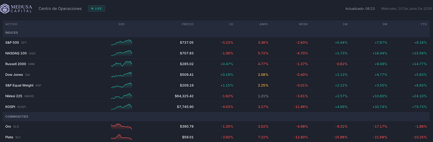The image size is (433, 142).
Task: Click the Actualizado: 06:23 timestamp
Action: [360, 9]
